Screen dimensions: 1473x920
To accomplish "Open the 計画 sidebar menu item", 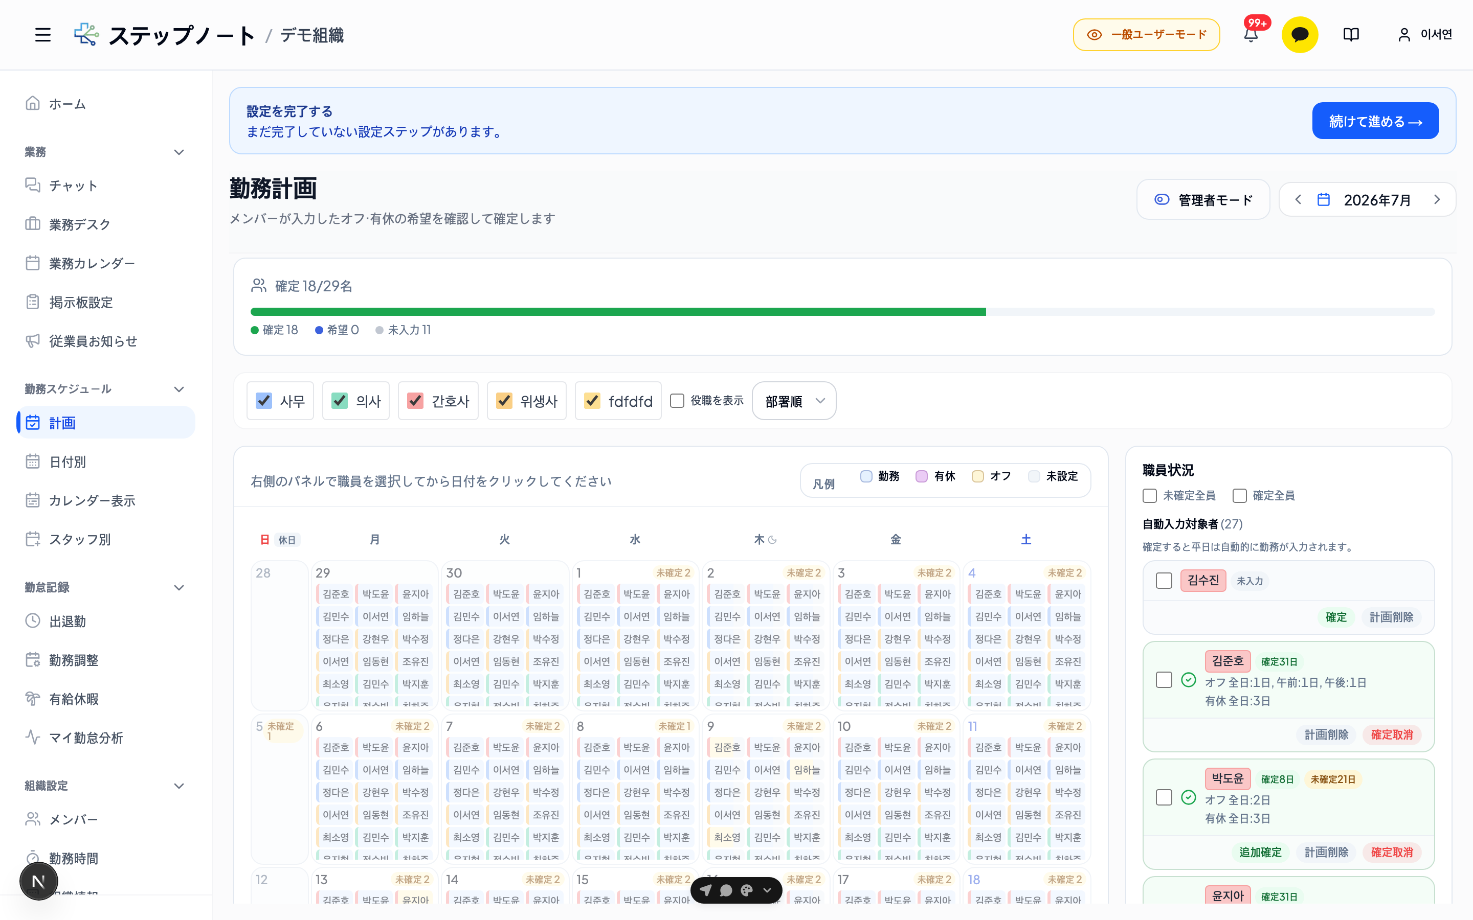I will point(106,422).
